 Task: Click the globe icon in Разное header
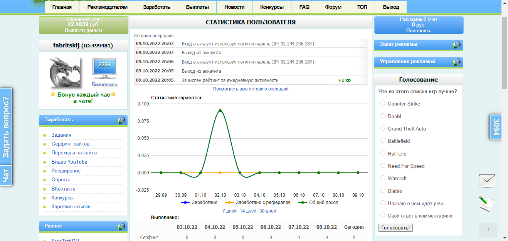tap(121, 226)
